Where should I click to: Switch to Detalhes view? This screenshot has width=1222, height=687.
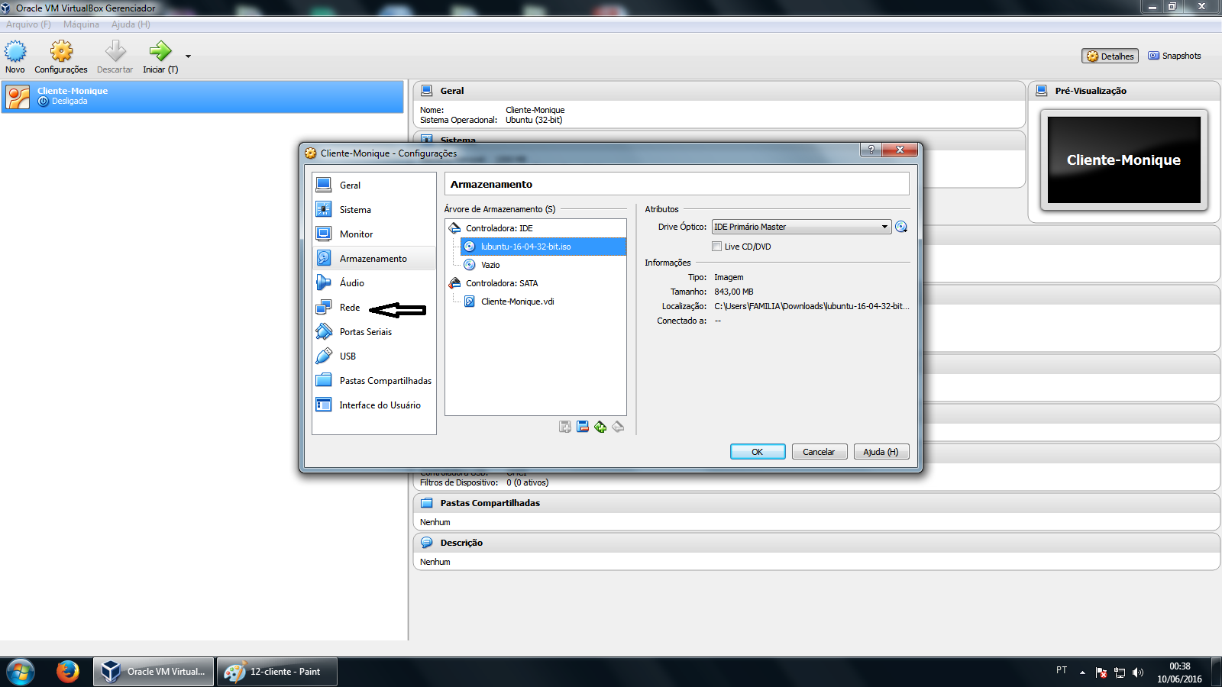tap(1110, 56)
